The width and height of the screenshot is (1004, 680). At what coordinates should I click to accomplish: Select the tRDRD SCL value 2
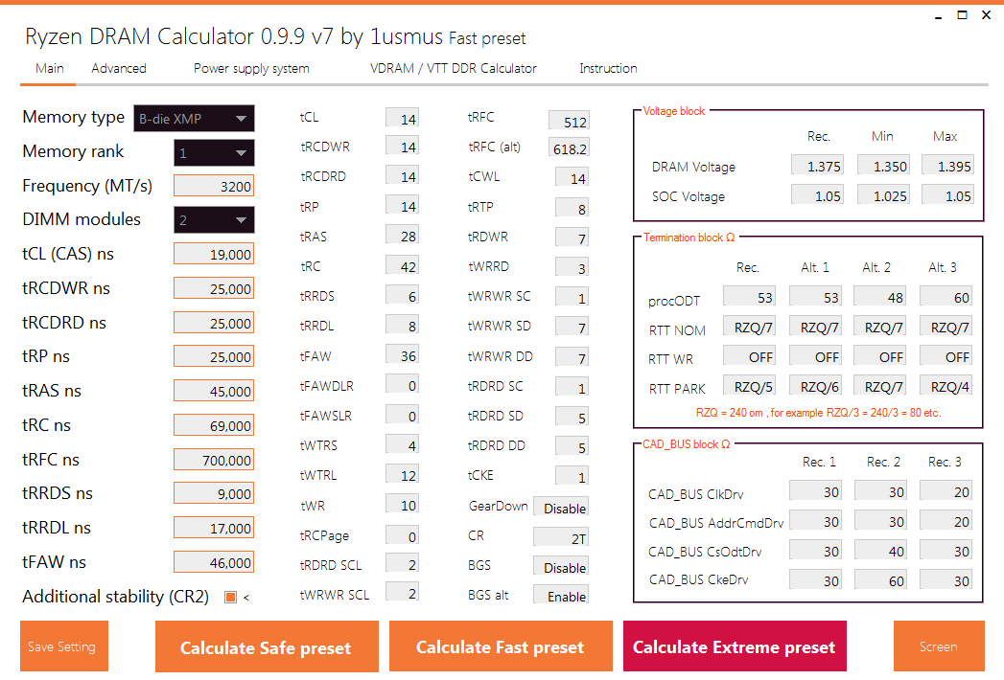pos(402,563)
